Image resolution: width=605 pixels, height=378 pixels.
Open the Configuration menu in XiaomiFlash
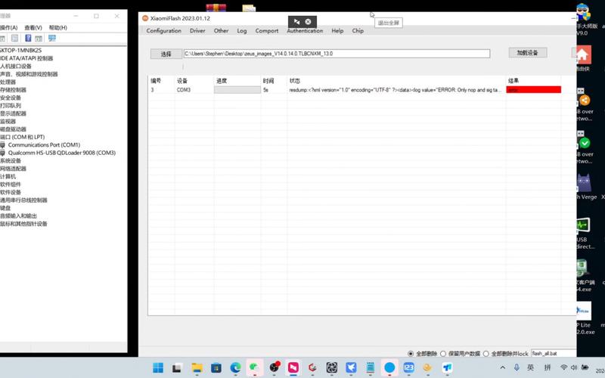click(163, 30)
